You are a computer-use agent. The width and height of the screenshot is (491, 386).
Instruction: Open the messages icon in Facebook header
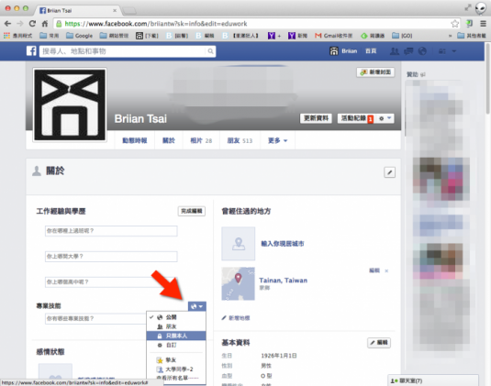pos(408,51)
